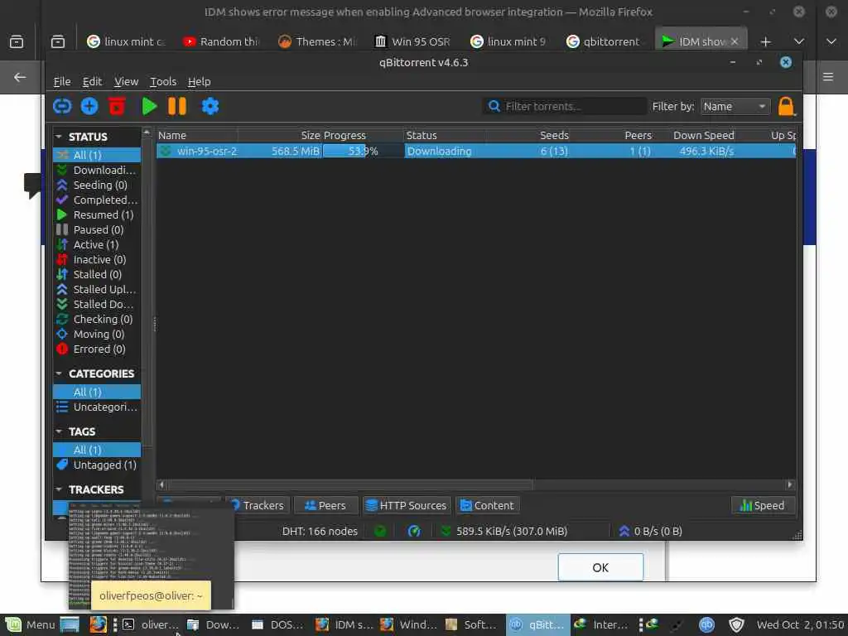This screenshot has width=848, height=636.
Task: Collapse the TAGS section
Action: click(59, 431)
